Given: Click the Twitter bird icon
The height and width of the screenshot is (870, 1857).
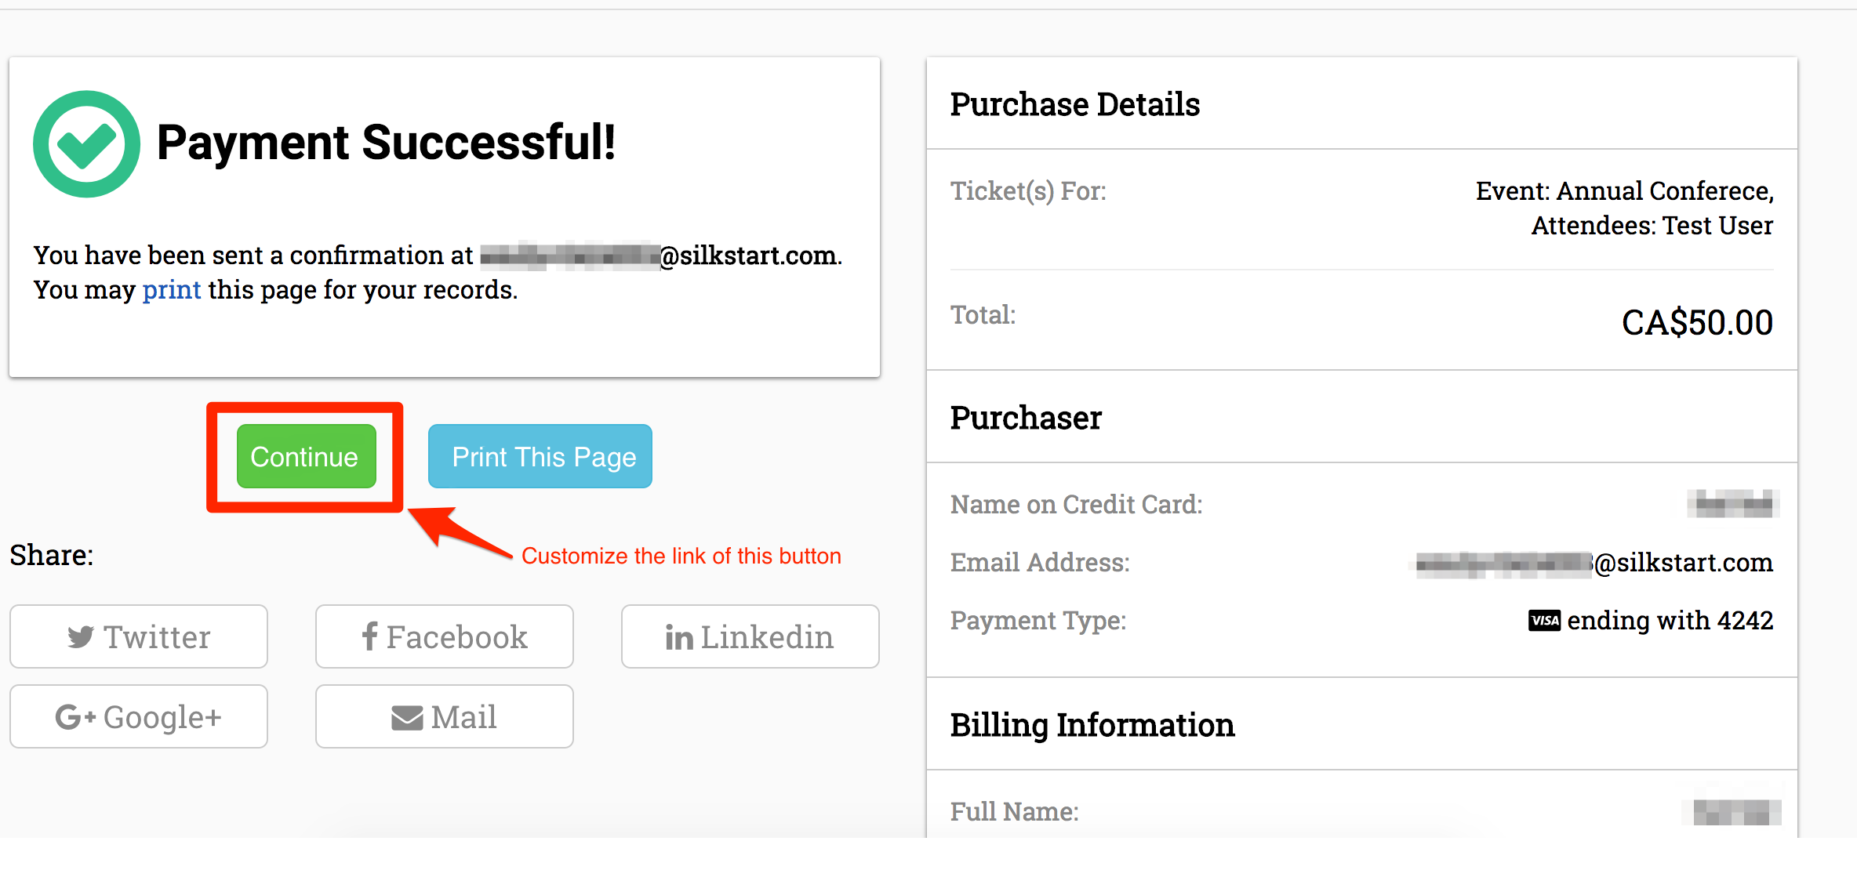Looking at the screenshot, I should coord(80,636).
